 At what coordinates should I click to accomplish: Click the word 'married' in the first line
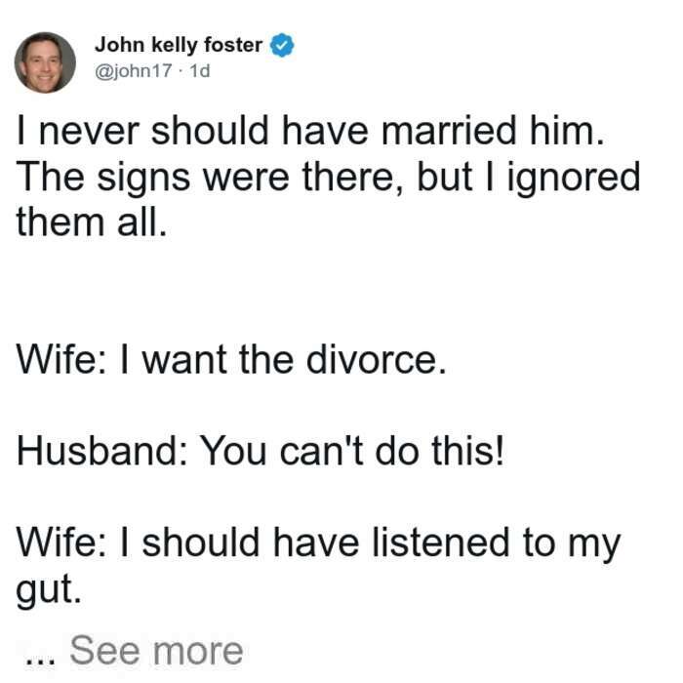click(449, 131)
